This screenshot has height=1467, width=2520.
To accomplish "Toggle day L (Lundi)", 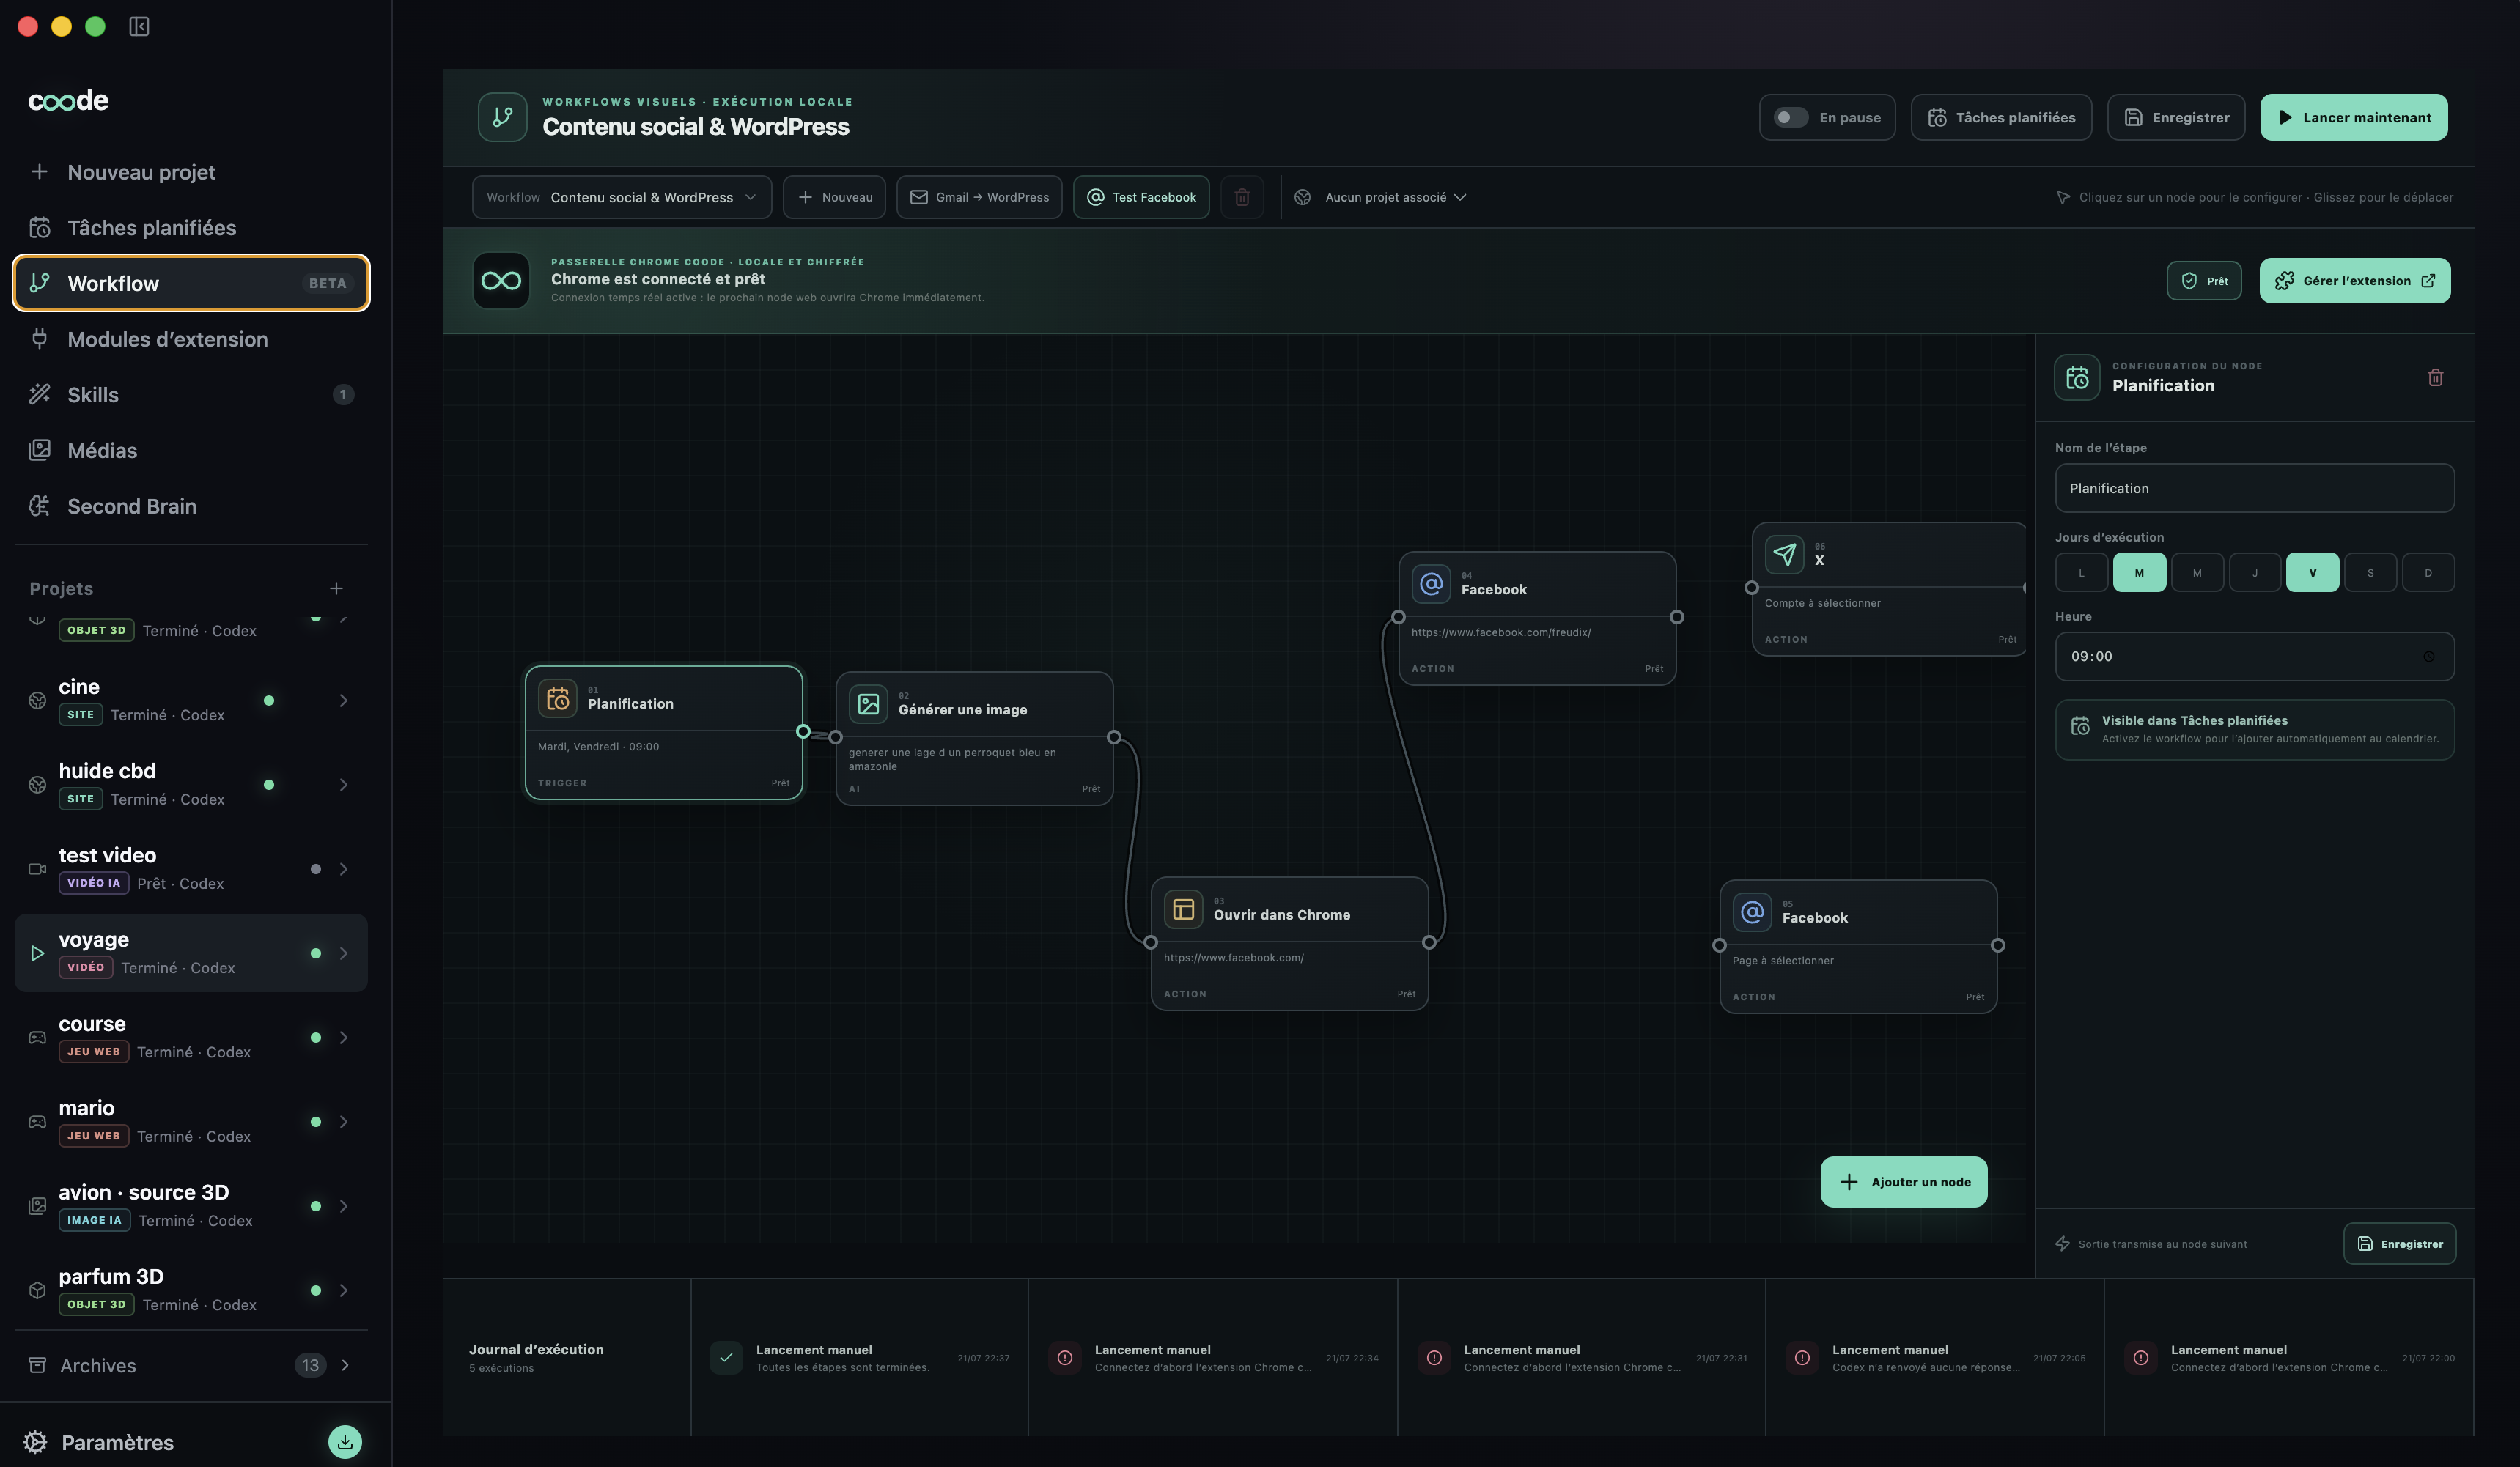I will pos(2081,573).
